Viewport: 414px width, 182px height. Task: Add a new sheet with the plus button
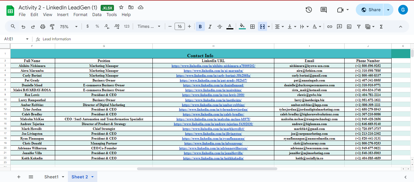[x=19, y=177]
